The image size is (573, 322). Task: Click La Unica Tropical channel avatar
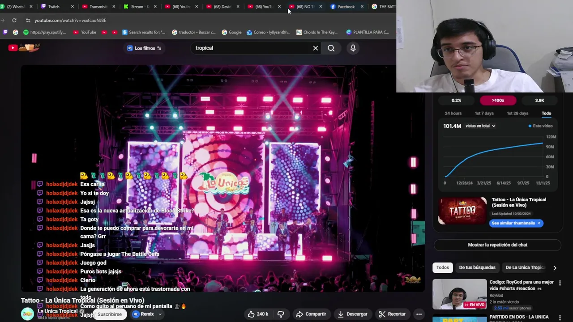pyautogui.click(x=28, y=314)
